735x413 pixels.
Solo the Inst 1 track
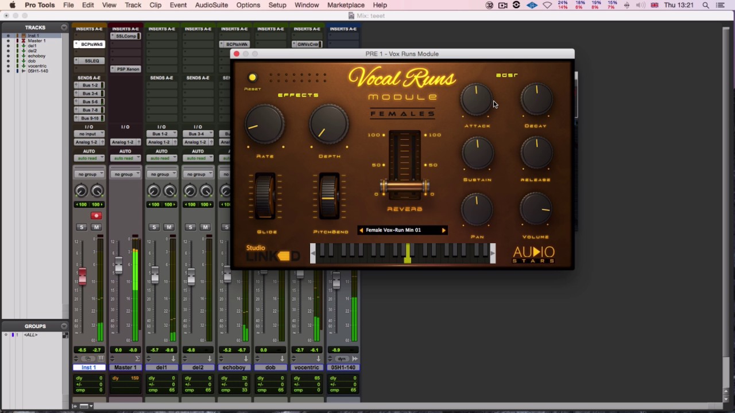tap(82, 227)
